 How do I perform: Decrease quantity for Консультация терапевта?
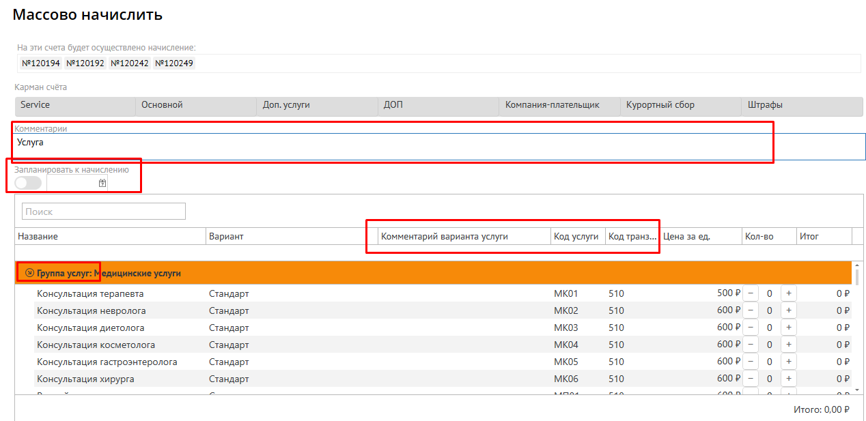point(750,293)
